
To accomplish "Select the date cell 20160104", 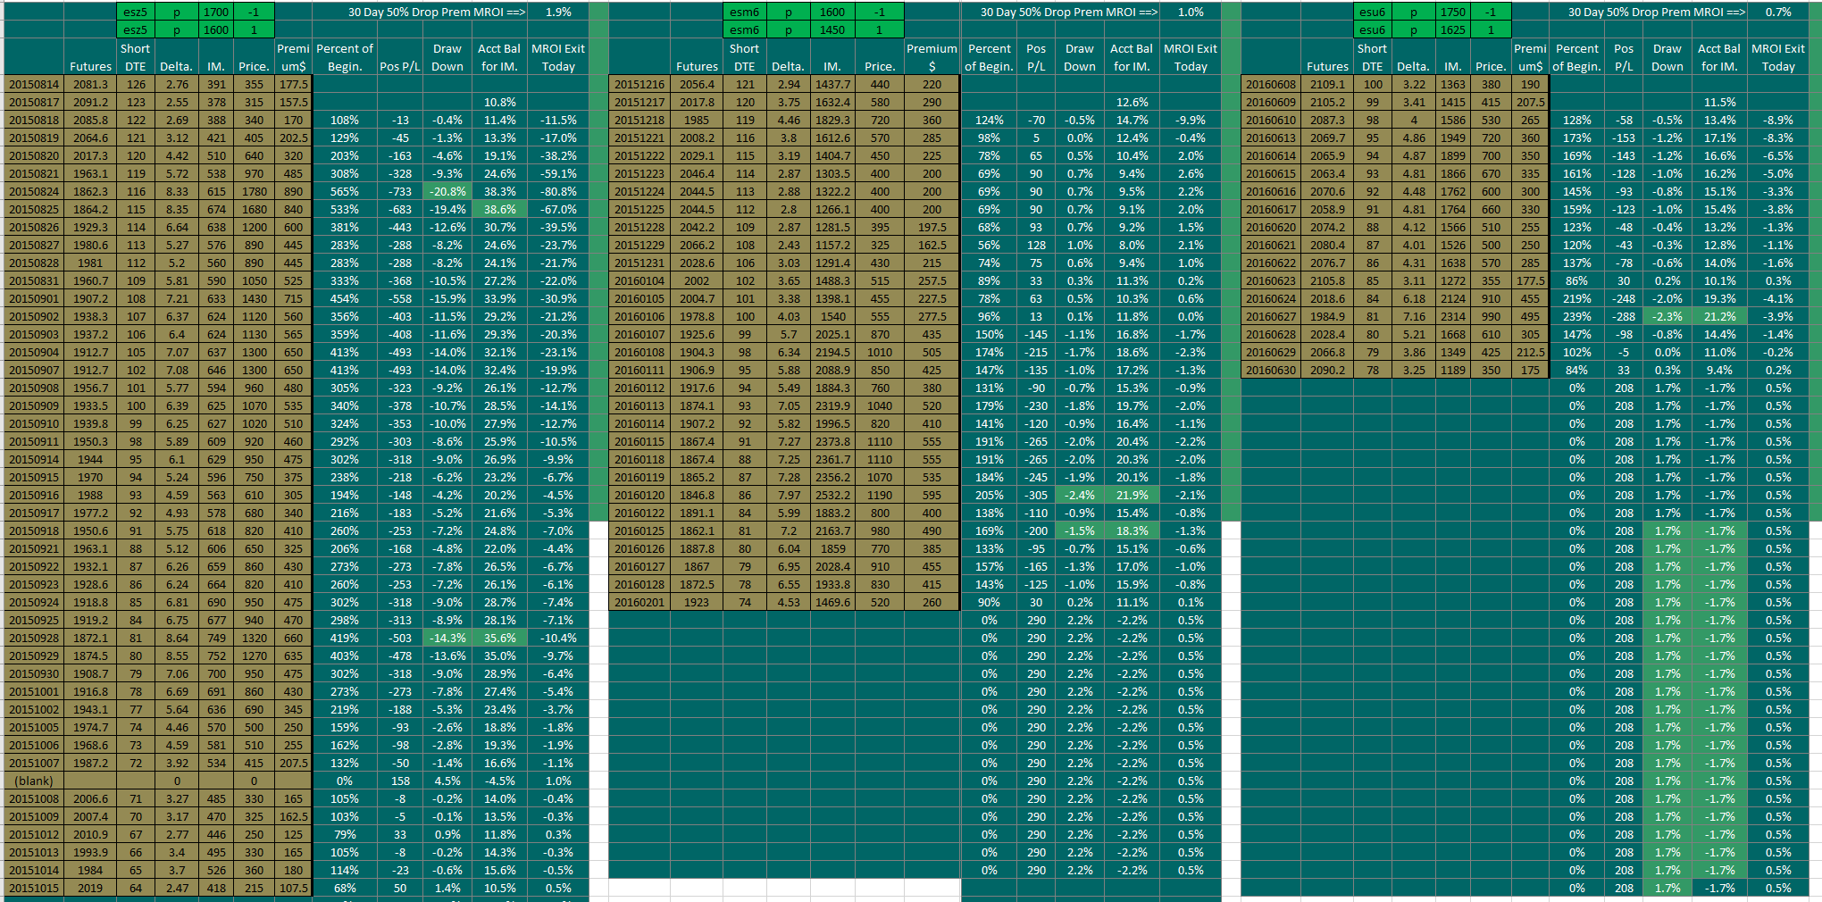I will click(x=639, y=281).
